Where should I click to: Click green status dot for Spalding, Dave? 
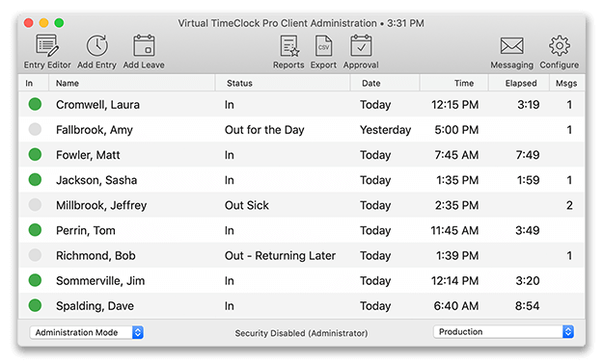[35, 305]
